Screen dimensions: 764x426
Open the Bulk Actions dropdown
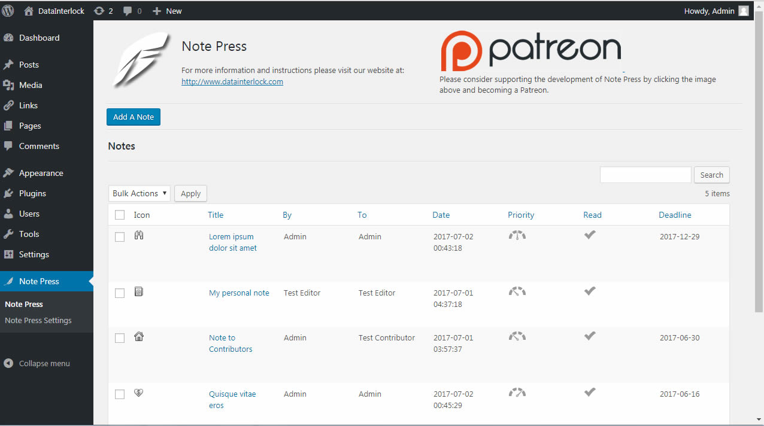coord(140,193)
